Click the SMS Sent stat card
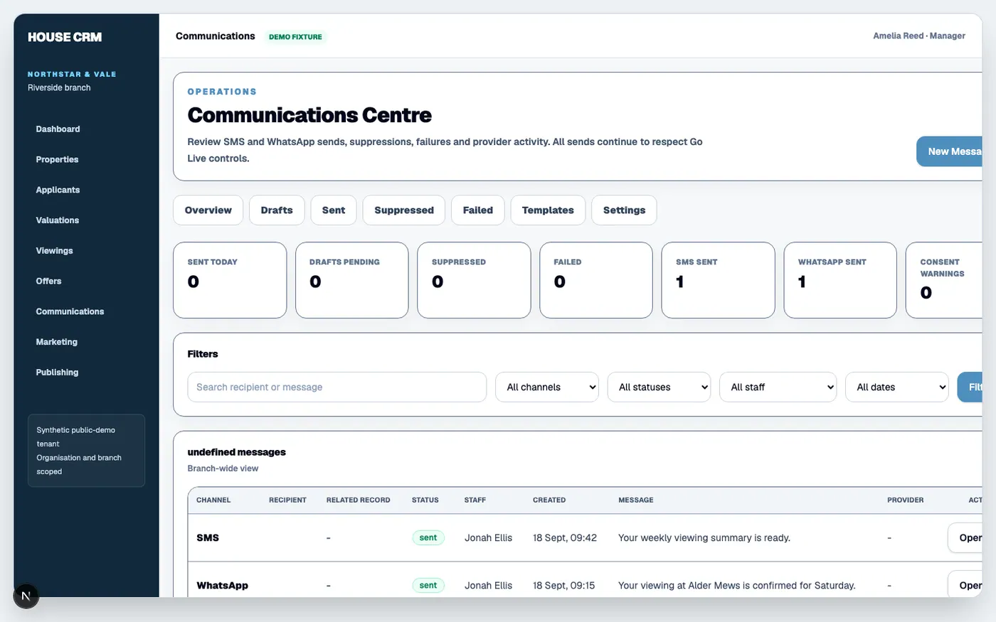The width and height of the screenshot is (996, 622). [718, 280]
